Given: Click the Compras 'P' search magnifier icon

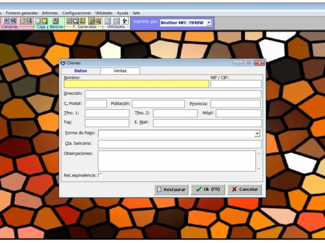Looking at the screenshot, I should tap(29, 21).
